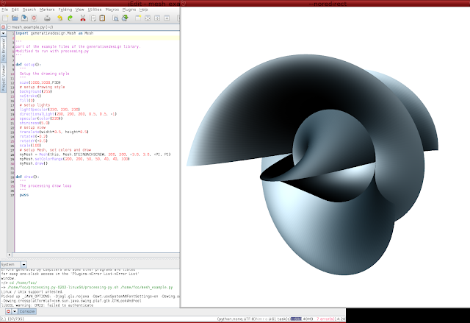Open the Edit menu
Image resolution: width=470 pixels, height=323 pixels.
(x=15, y=10)
